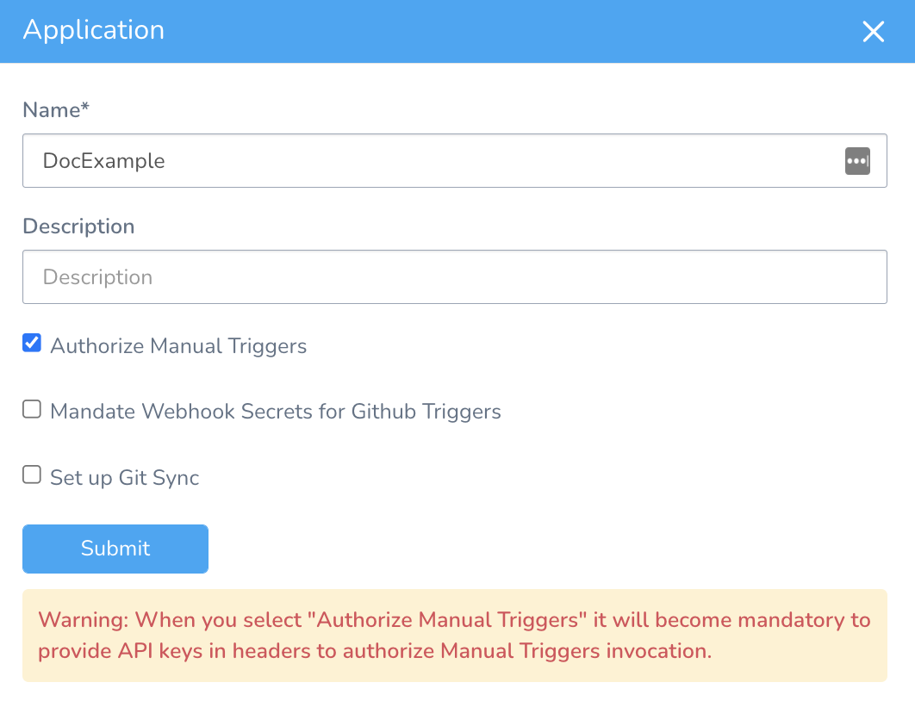Click the password manager icon in Name field
This screenshot has width=915, height=701.
(x=857, y=161)
